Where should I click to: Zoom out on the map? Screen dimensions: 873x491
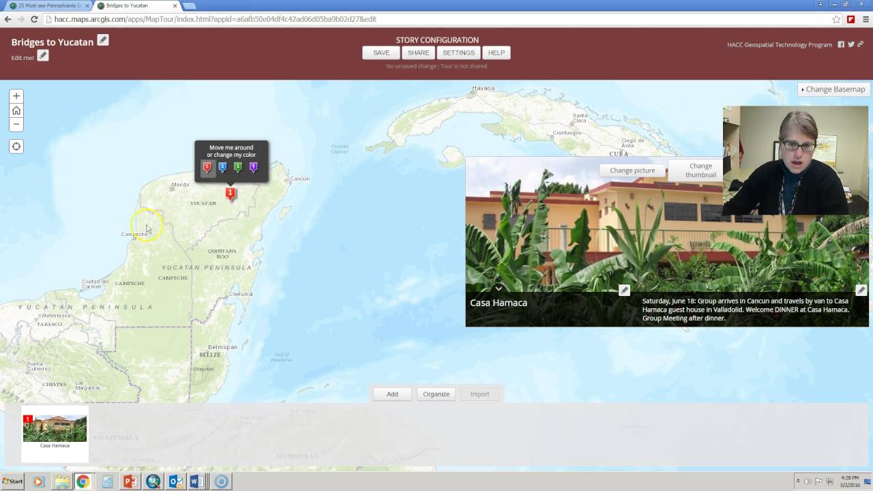[x=16, y=124]
